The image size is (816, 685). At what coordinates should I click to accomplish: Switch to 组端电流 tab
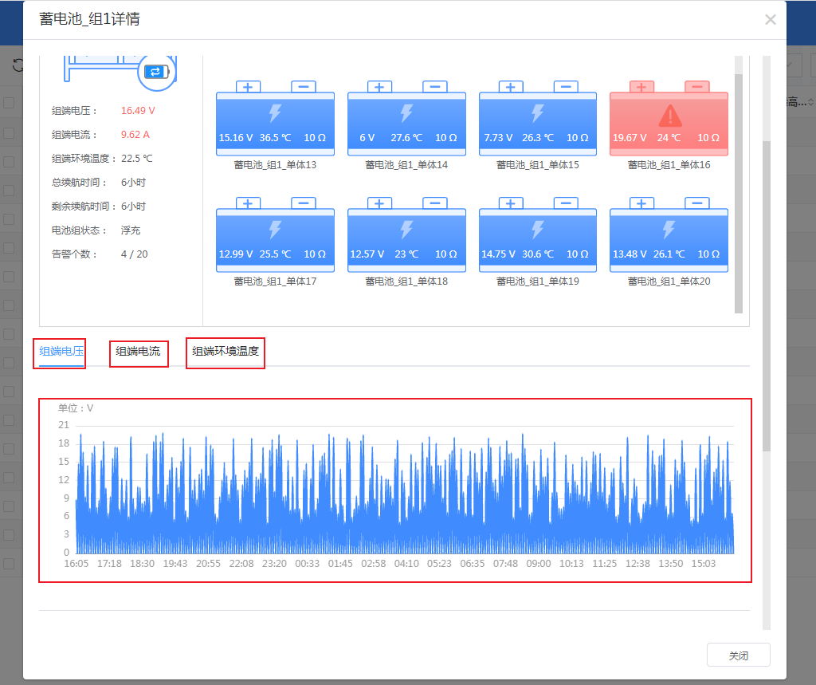tap(138, 352)
